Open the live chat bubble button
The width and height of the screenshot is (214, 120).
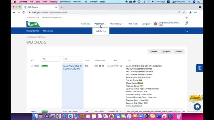tap(197, 107)
